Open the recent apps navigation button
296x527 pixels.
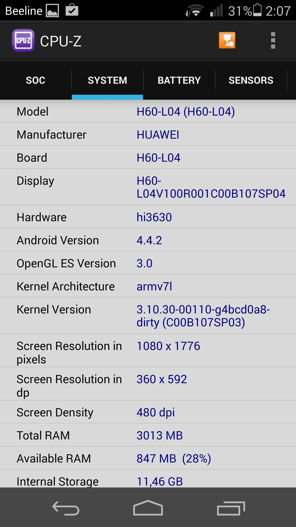(x=231, y=508)
